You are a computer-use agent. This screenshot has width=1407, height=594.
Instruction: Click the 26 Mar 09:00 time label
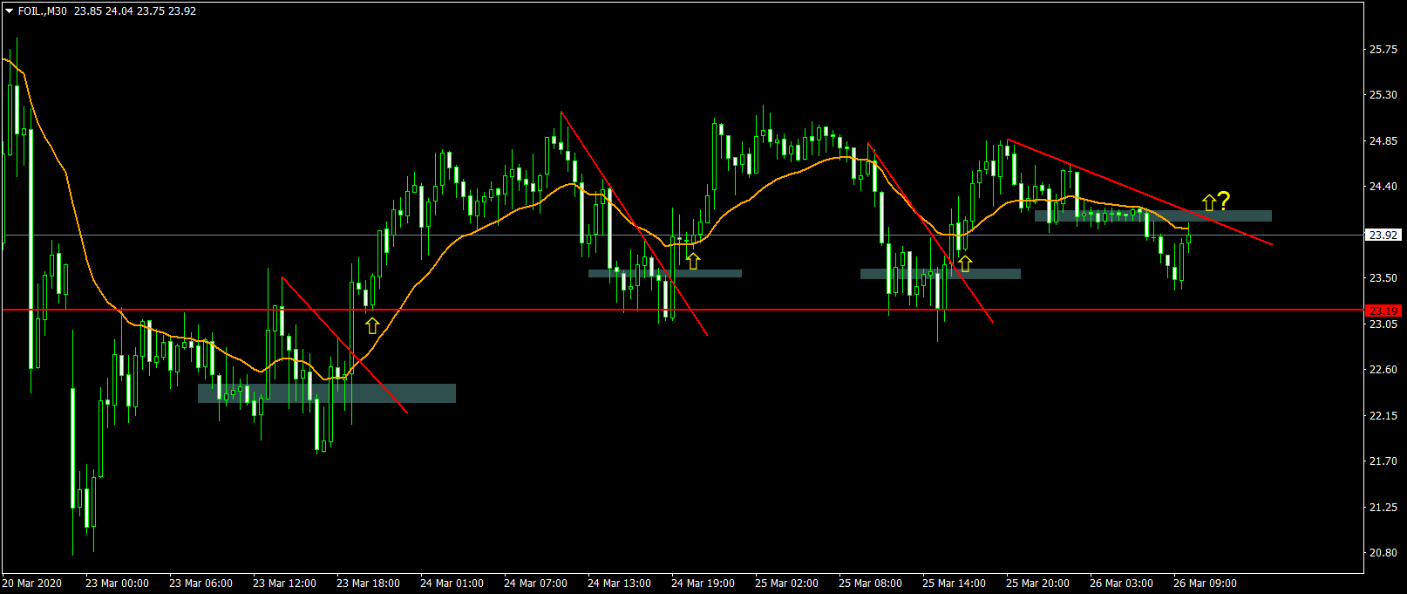tap(1205, 584)
